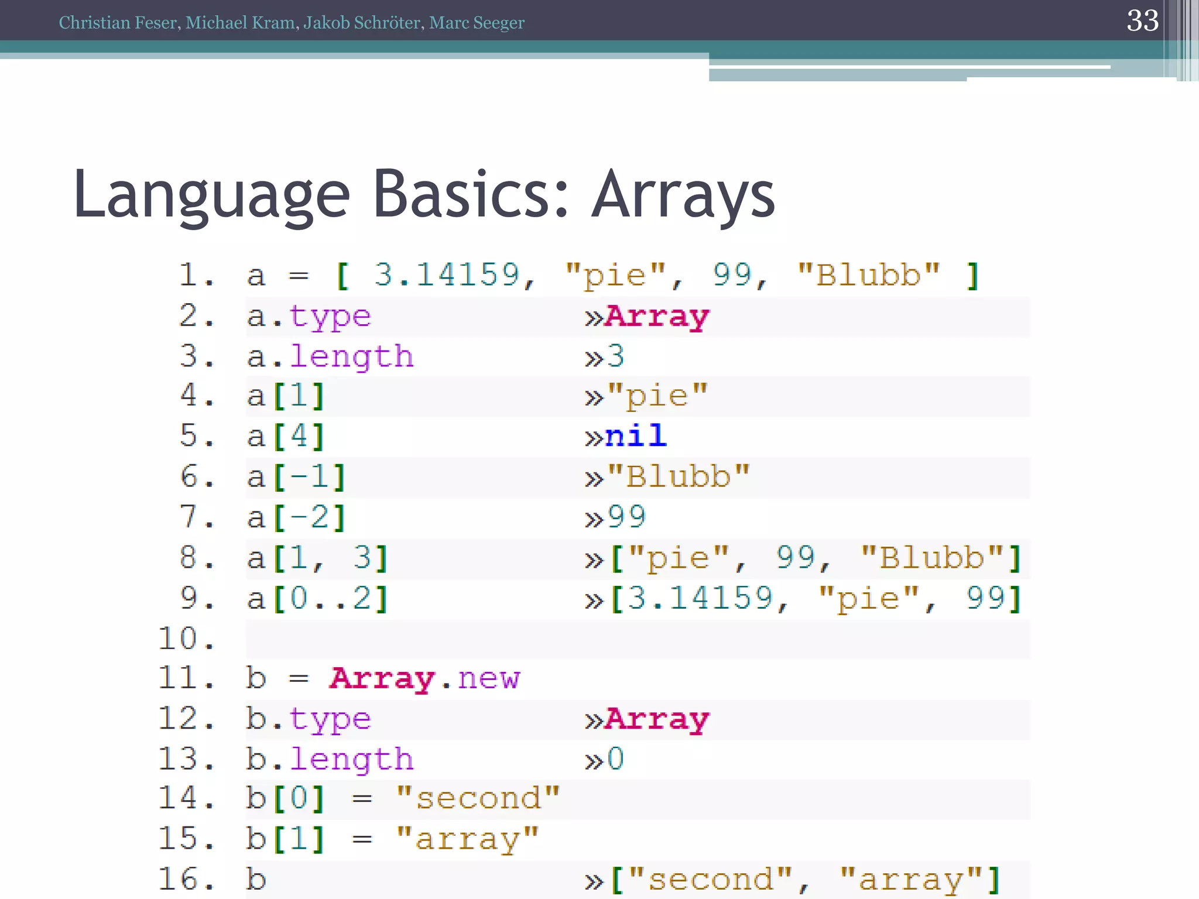1199x899 pixels.
Task: Click the authors line "Christian Feser, Michael Kram..."
Action: 292,23
